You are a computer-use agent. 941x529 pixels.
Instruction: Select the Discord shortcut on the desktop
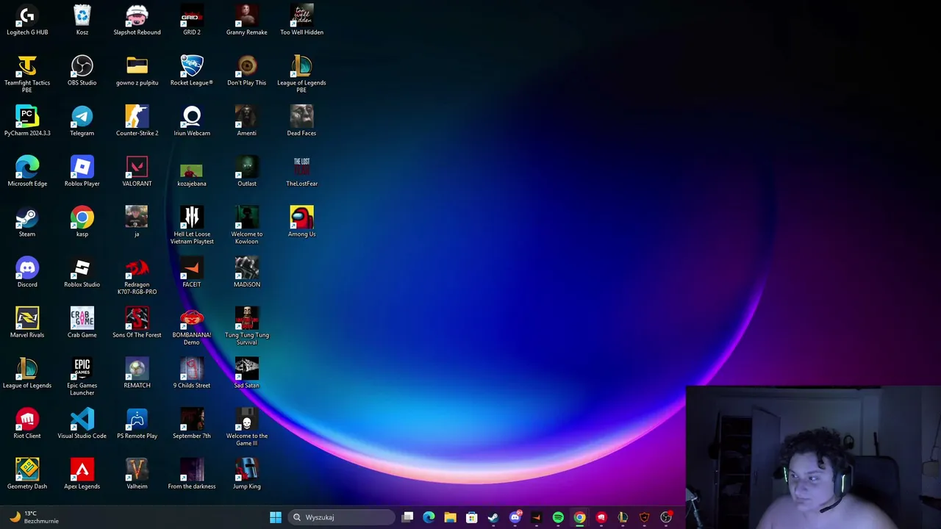coord(27,273)
